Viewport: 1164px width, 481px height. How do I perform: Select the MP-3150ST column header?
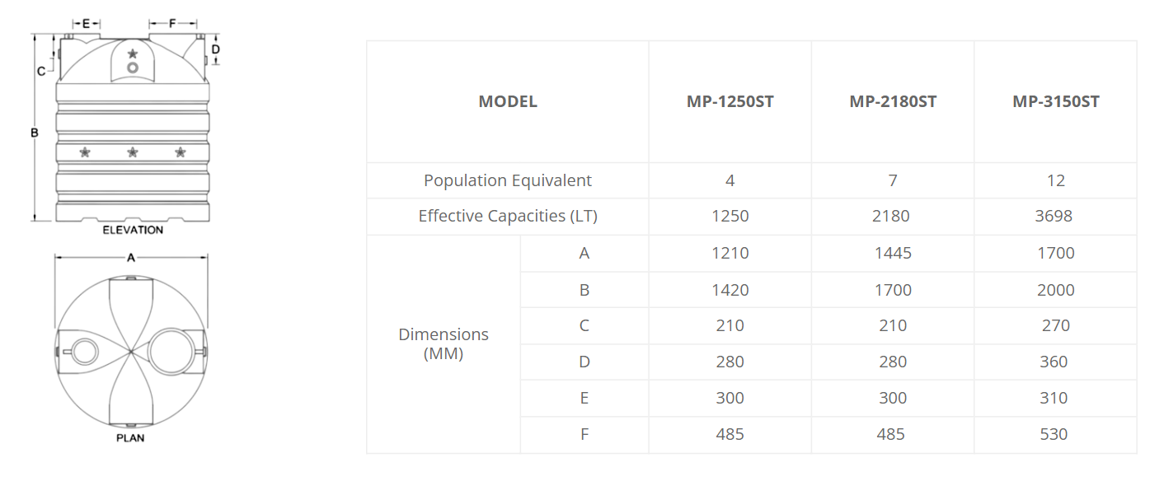[1056, 102]
